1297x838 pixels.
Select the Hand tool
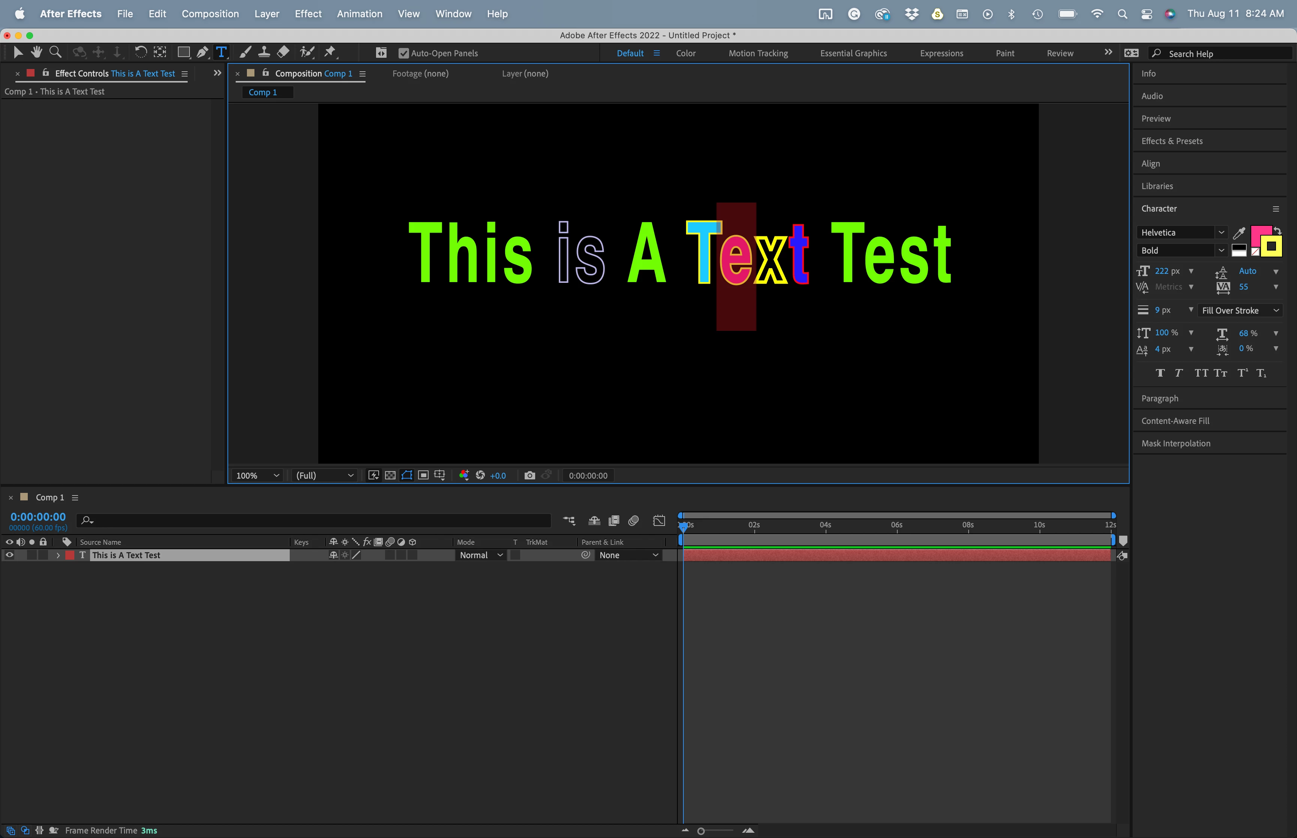pyautogui.click(x=36, y=52)
